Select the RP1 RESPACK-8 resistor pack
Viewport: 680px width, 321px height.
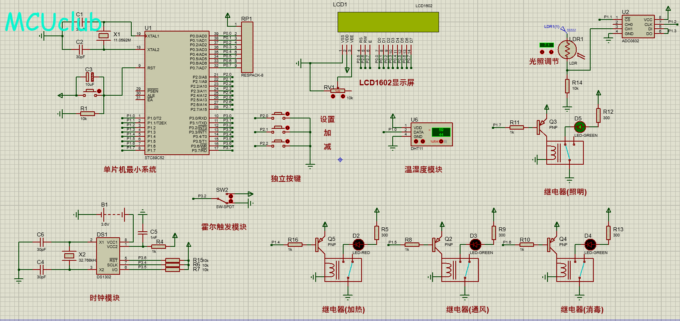point(247,47)
